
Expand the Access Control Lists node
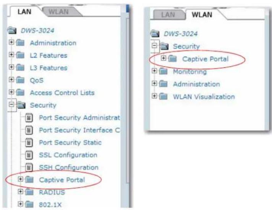pyautogui.click(x=11, y=92)
